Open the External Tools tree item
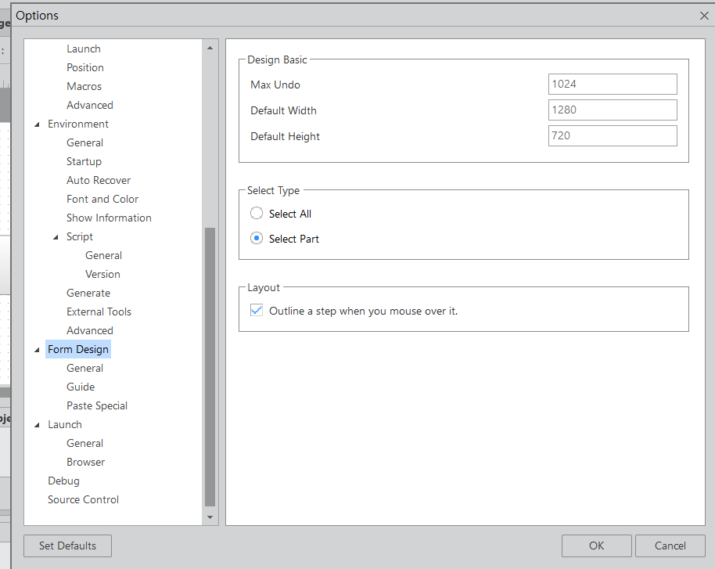 pos(99,312)
